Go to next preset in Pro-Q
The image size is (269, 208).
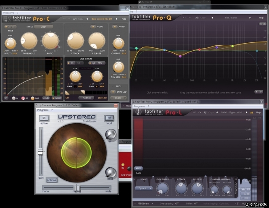[x=250, y=18]
